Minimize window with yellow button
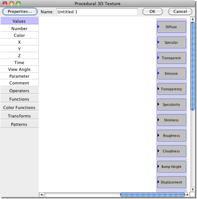197x199 pixels. [x=12, y=4]
